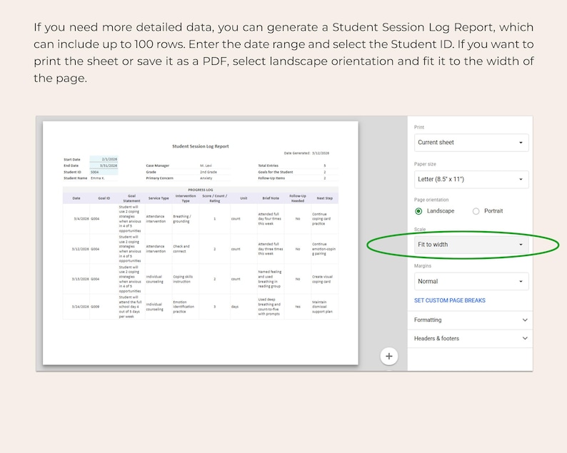The image size is (567, 453).
Task: Click the 'Case Manager' label in preview
Action: (x=157, y=166)
